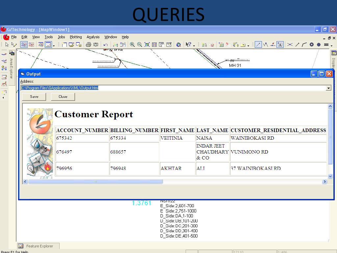Image resolution: width=337 pixels, height=253 pixels.
Task: Click the Save button in Output window
Action: [34, 97]
